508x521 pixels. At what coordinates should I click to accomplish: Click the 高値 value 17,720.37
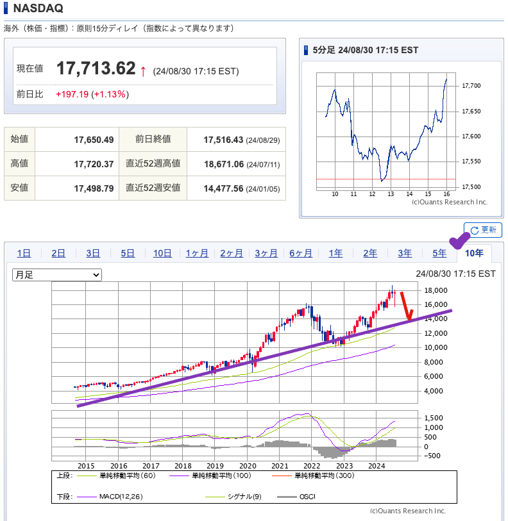coord(94,164)
